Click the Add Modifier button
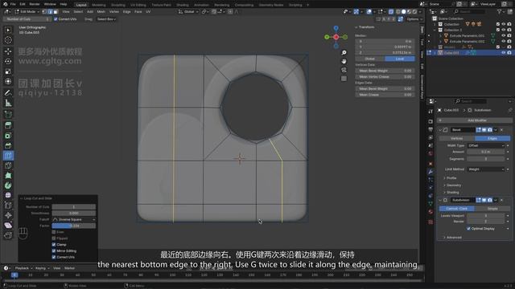515x289 pixels. [x=475, y=120]
